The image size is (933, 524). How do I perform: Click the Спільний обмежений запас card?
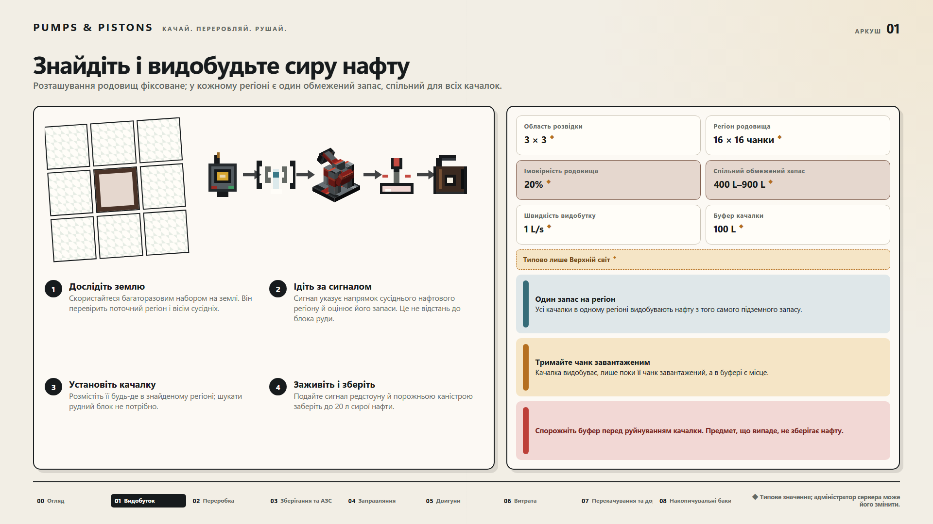click(x=798, y=180)
